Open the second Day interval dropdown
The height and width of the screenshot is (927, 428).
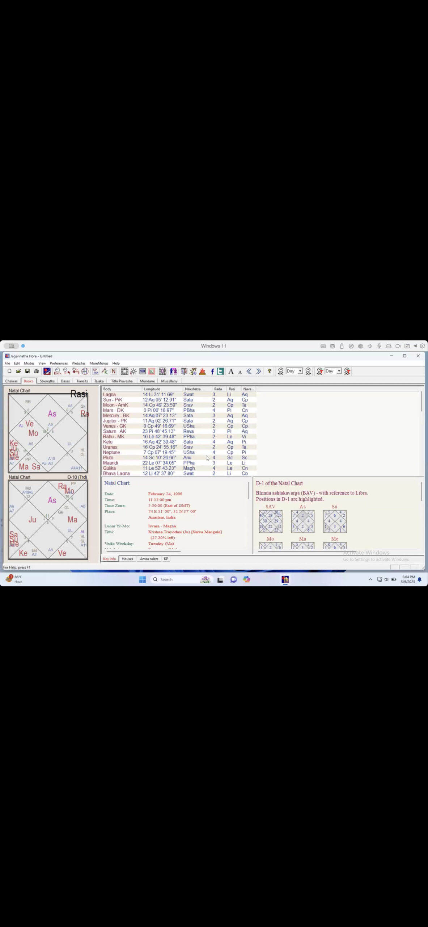coord(339,371)
